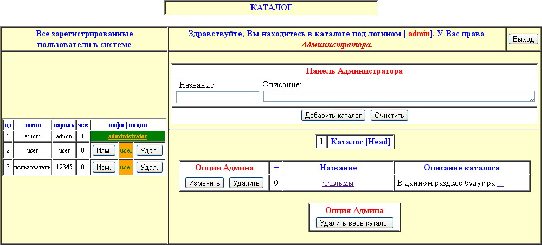Screen dimensions: 542x245
Task: Open the green administrator link
Action: [127, 136]
